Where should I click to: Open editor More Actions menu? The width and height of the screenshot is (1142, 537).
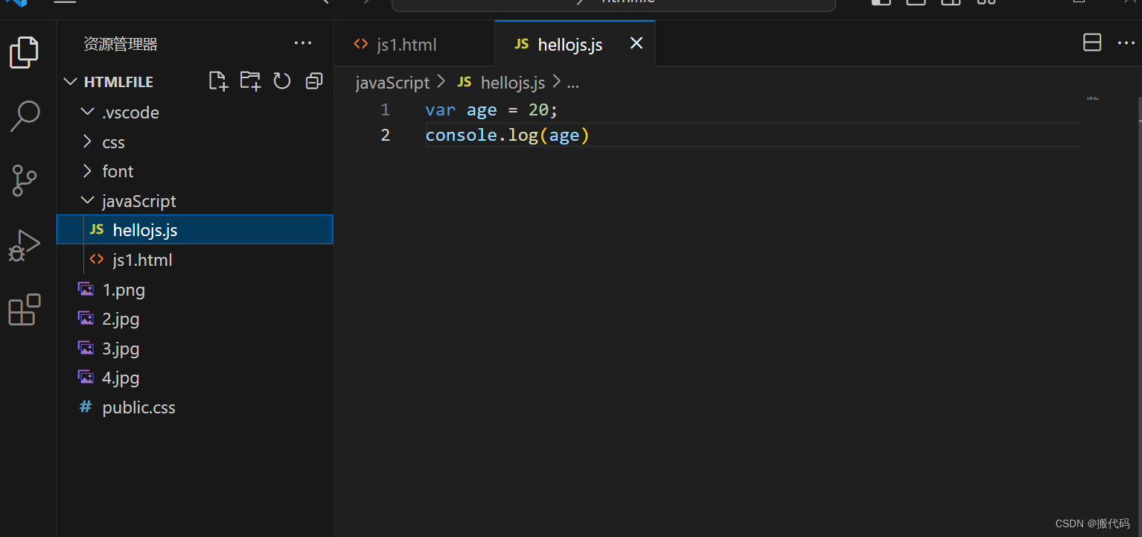click(1126, 43)
